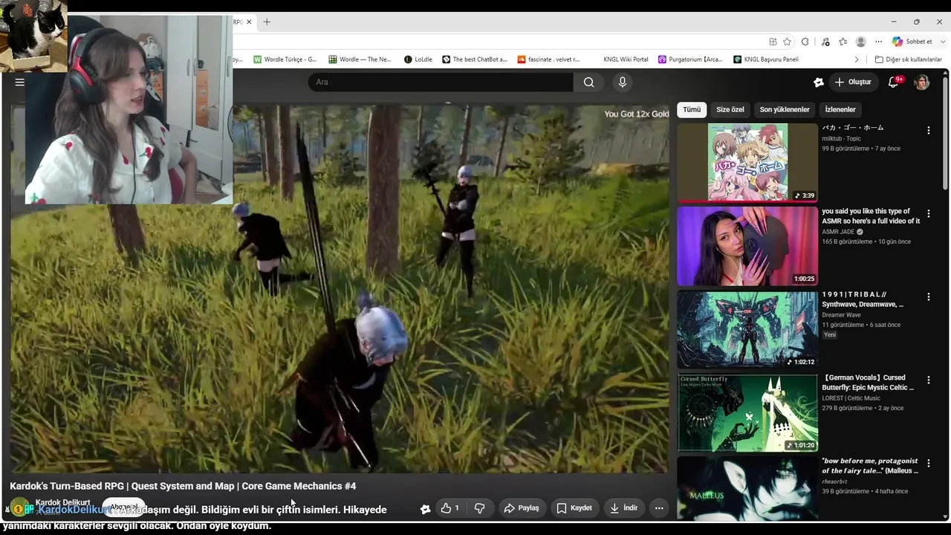Open the Diğer sık kullanılanlar folder

[908, 59]
